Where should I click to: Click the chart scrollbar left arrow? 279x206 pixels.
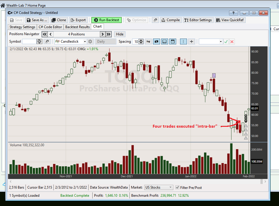pos(11,181)
